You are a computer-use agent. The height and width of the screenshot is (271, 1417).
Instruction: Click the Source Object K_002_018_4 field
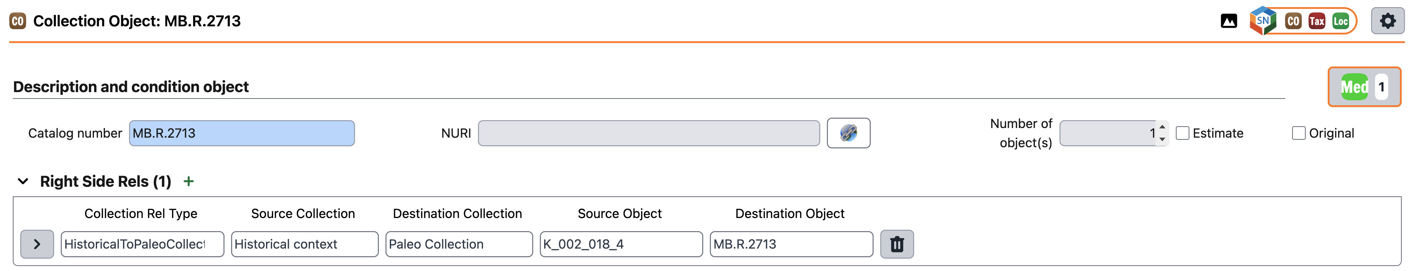(x=621, y=244)
